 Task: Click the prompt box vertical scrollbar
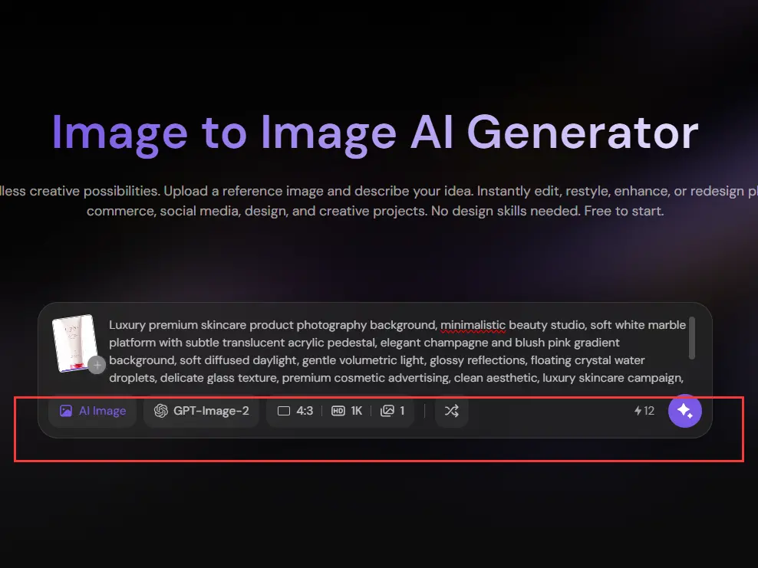point(692,338)
